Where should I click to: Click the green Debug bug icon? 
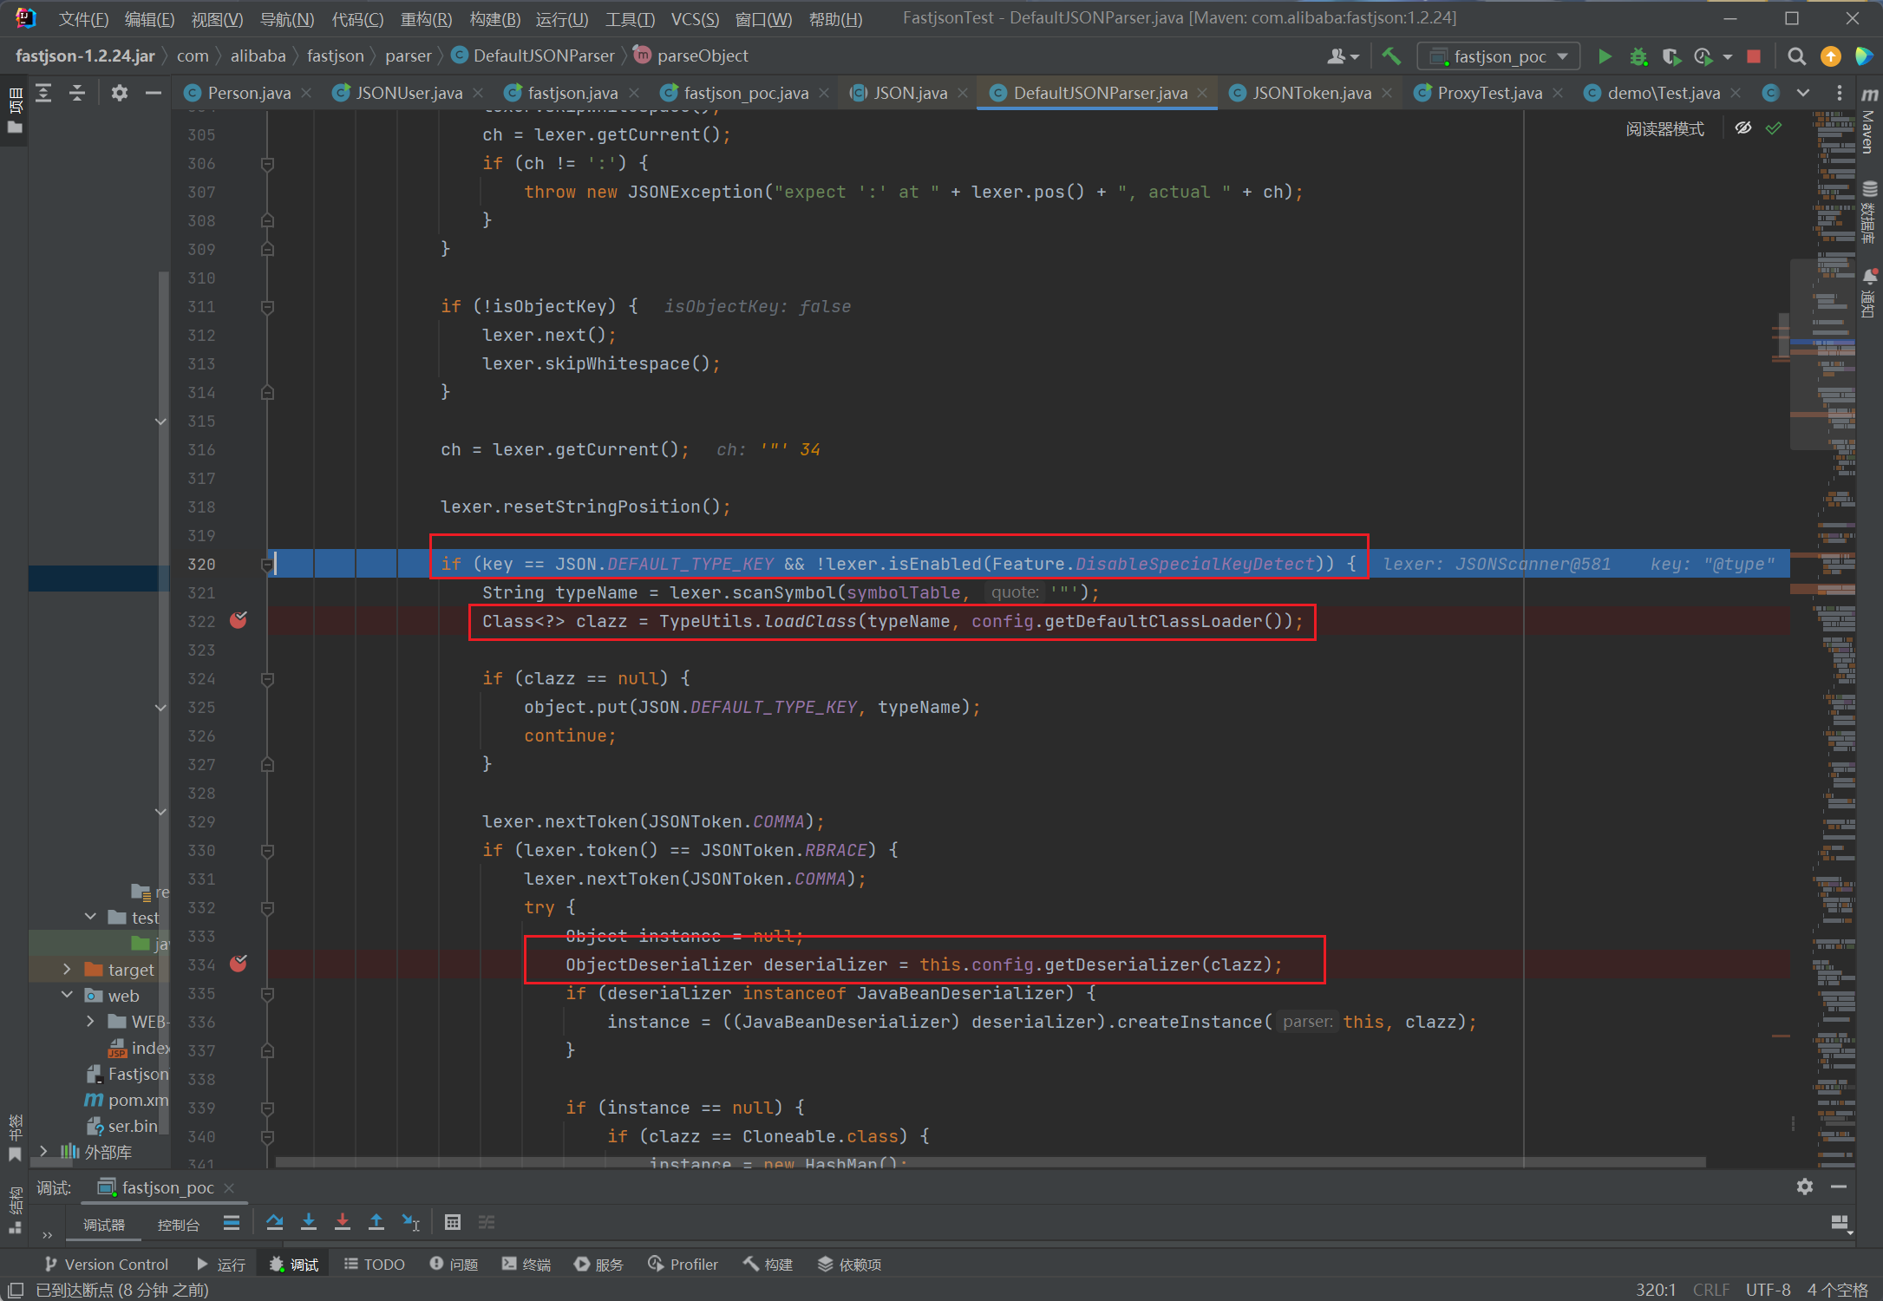[1638, 56]
